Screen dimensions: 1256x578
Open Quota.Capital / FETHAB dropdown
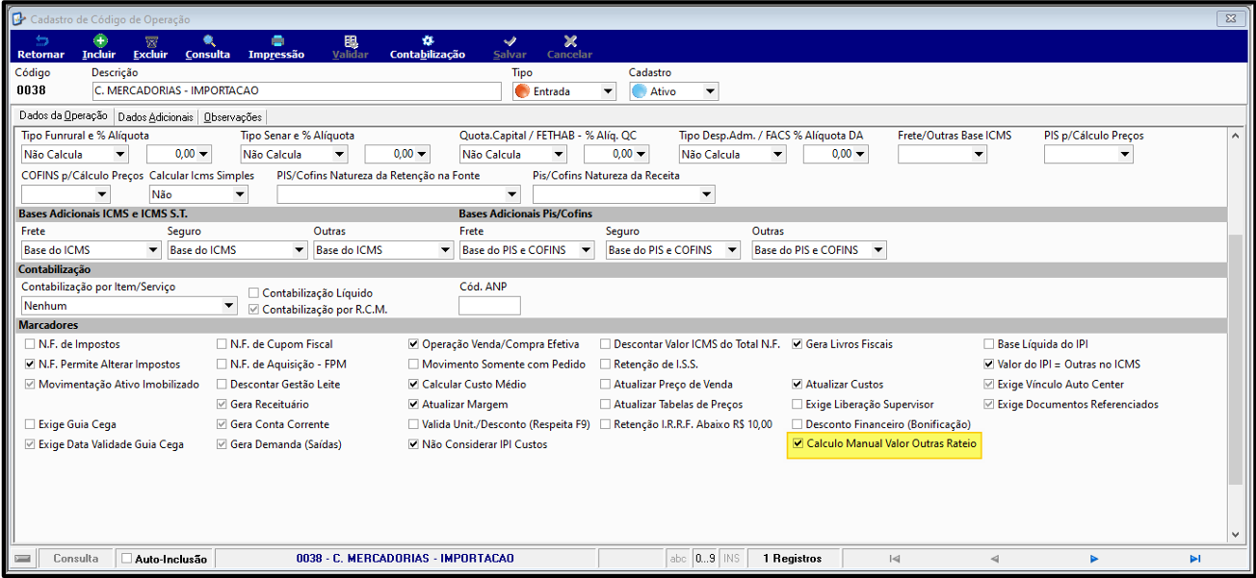[x=560, y=154]
